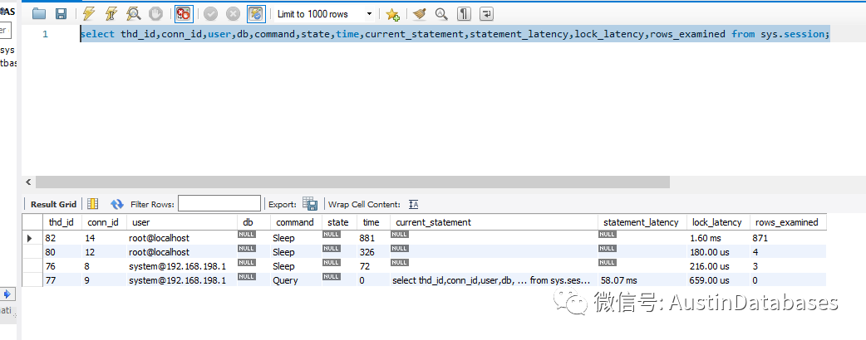Toggle continue-on-error red stop icon
This screenshot has height=340, width=866.
[184, 14]
